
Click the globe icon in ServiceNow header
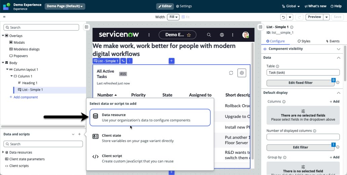pyautogui.click(x=222, y=35)
